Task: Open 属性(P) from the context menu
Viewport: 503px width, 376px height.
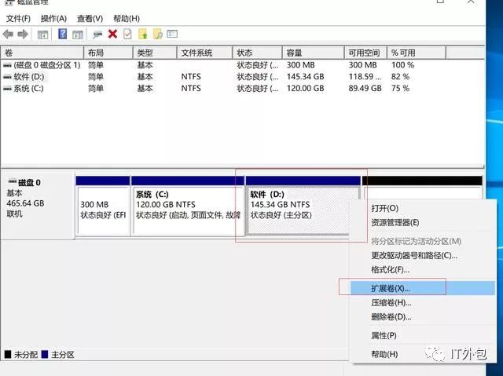Action: click(424, 336)
